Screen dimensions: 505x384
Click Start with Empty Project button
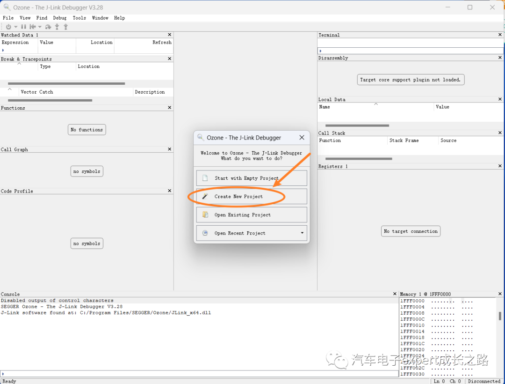click(x=252, y=178)
